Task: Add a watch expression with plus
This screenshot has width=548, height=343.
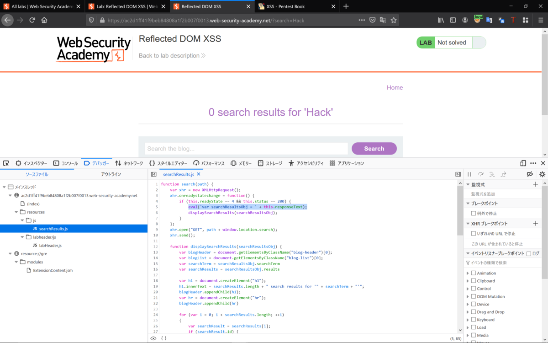Action: pyautogui.click(x=536, y=184)
